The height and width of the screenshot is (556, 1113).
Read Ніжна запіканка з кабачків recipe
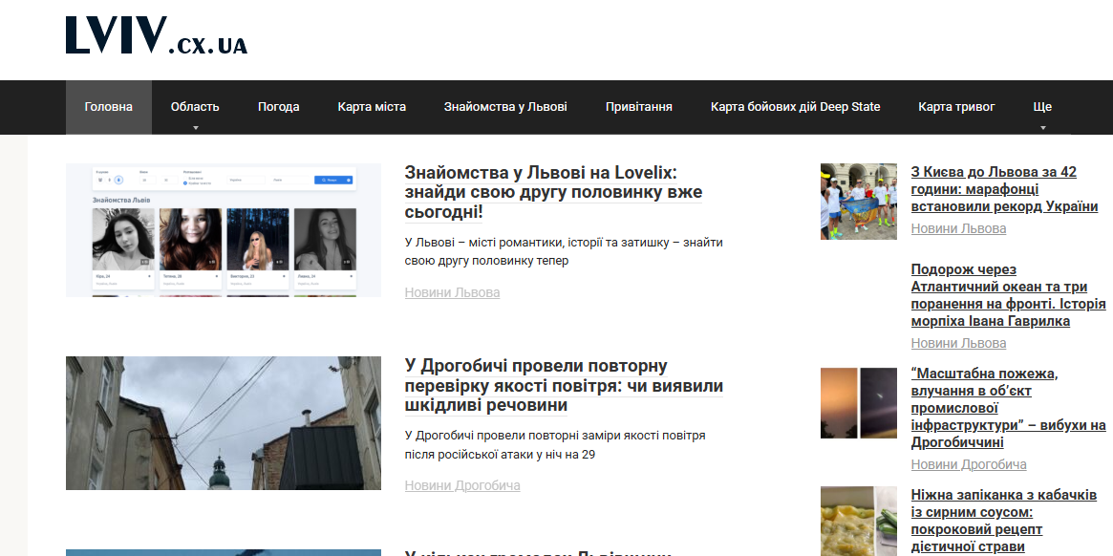tap(1004, 521)
